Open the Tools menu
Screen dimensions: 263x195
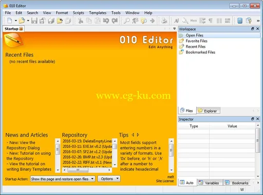click(116, 13)
